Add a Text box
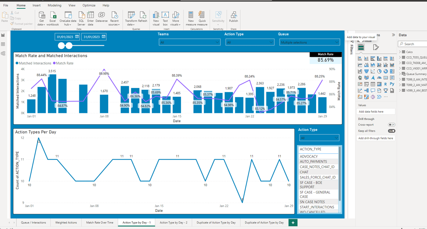This screenshot has height=229, width=427. pyautogui.click(x=165, y=19)
